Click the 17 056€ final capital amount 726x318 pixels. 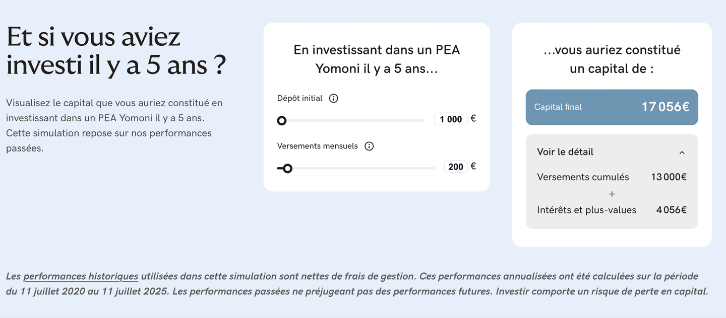tap(665, 107)
